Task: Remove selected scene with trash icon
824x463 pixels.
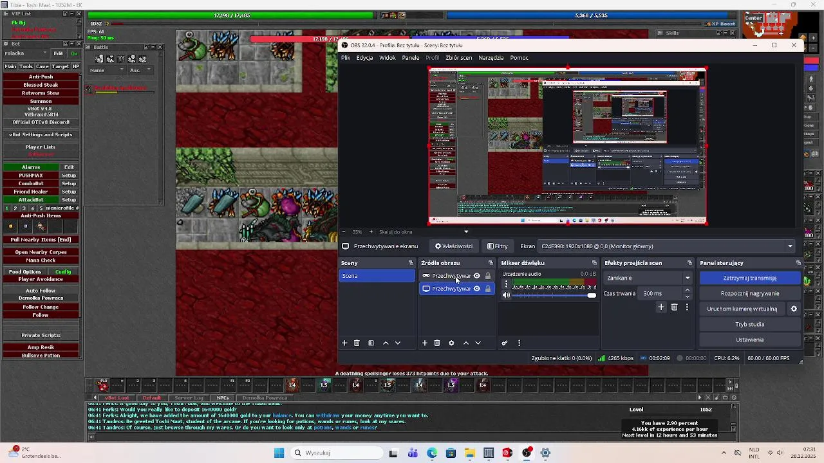Action: coord(357,343)
